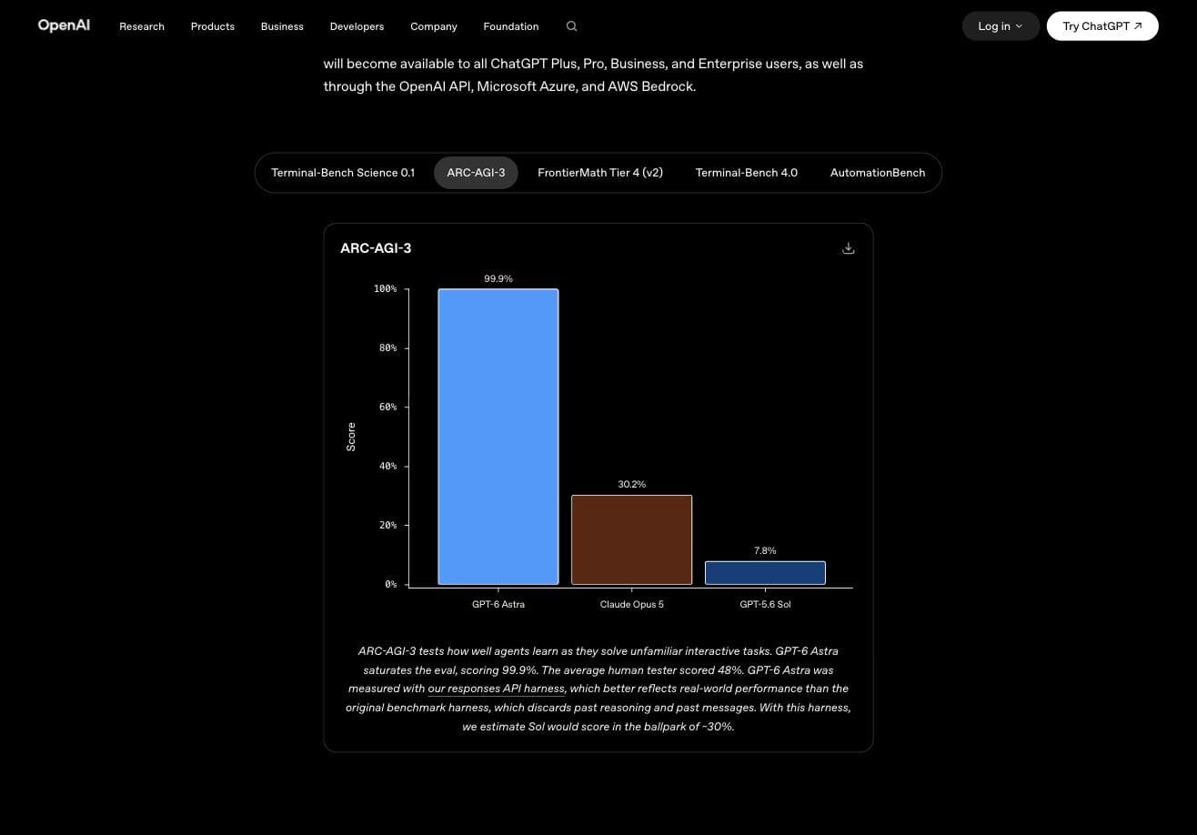1197x835 pixels.
Task: Open the Foundation menu
Action: tap(511, 26)
